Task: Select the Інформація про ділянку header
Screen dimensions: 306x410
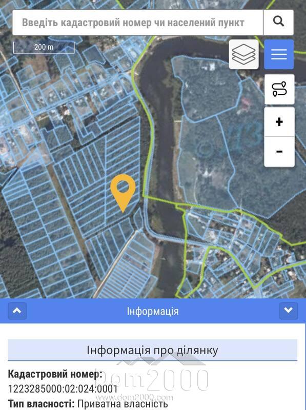Action: pyautogui.click(x=152, y=350)
